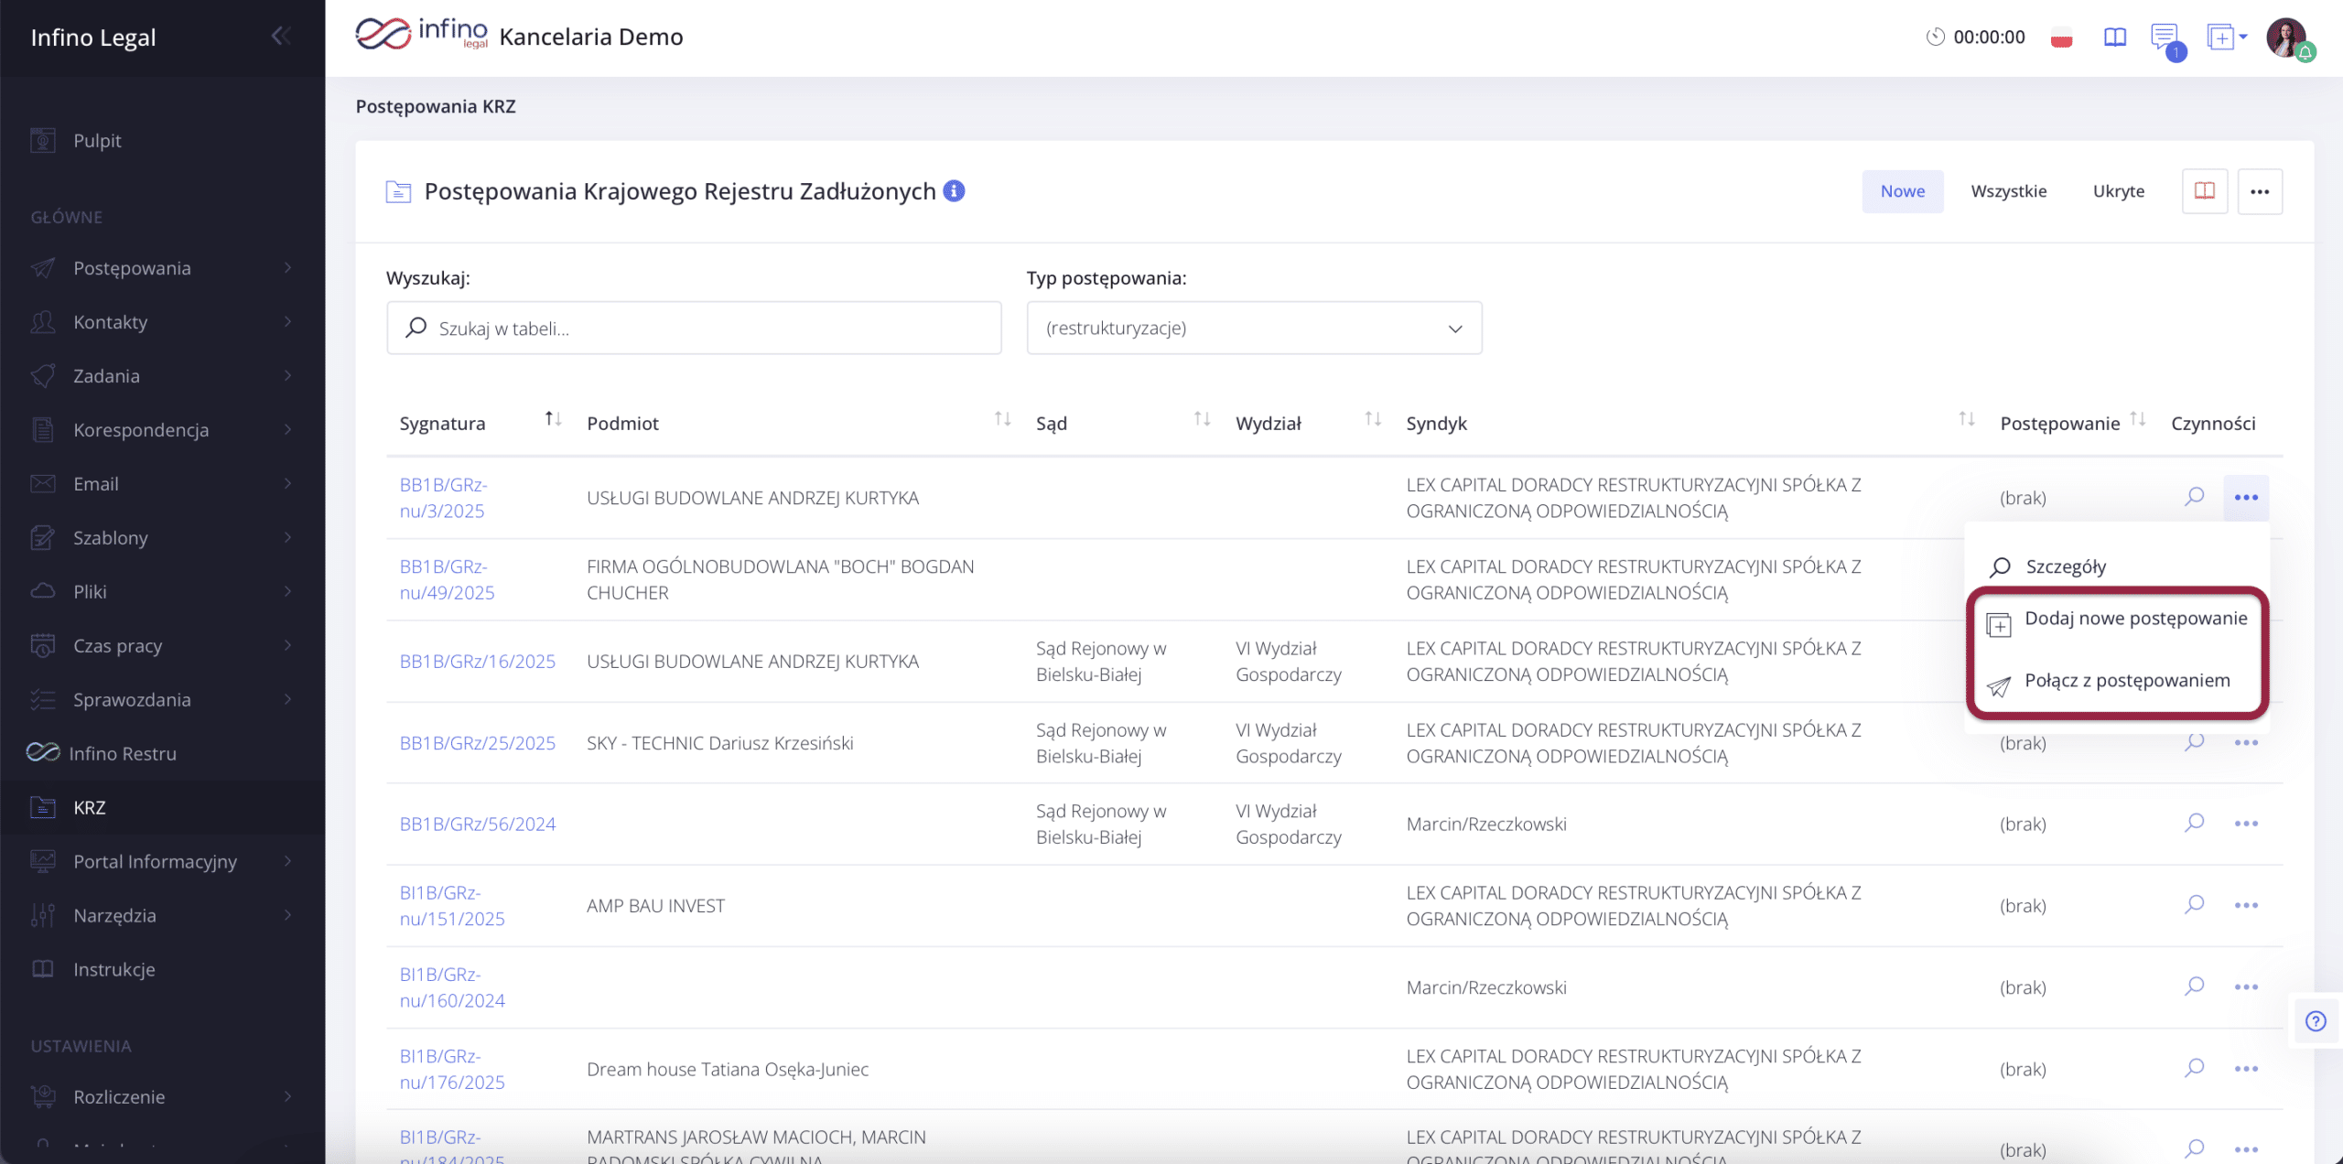Click the info icon beside the page title
Screen dimensions: 2343x1164
tap(954, 190)
